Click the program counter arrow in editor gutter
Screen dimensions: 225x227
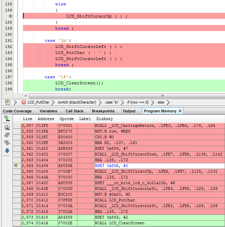[x=10, y=16]
